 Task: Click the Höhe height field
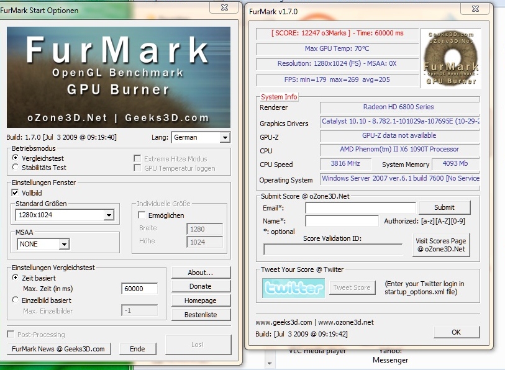pos(205,242)
